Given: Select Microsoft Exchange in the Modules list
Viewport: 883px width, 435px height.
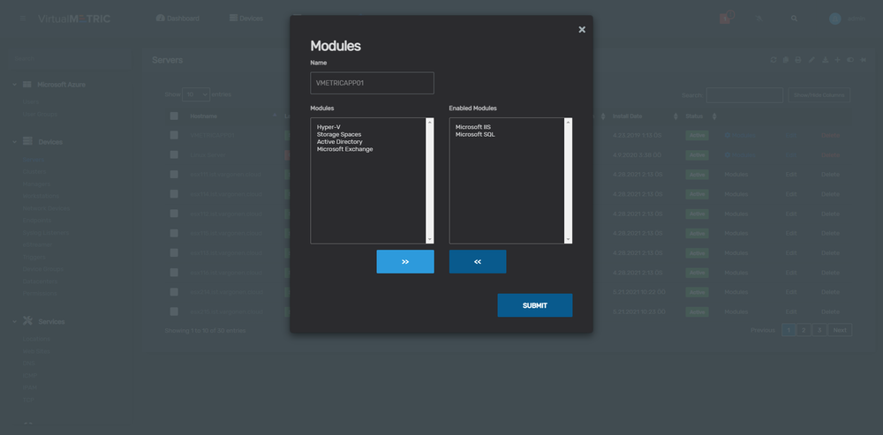Looking at the screenshot, I should (344, 149).
